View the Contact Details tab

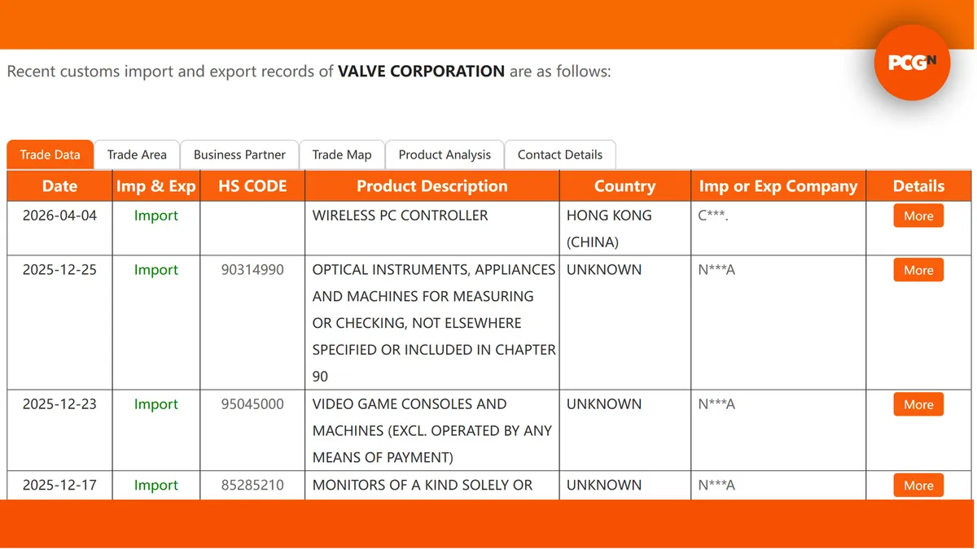pos(560,155)
